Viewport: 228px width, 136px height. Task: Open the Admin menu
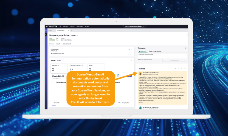(x=87, y=26)
